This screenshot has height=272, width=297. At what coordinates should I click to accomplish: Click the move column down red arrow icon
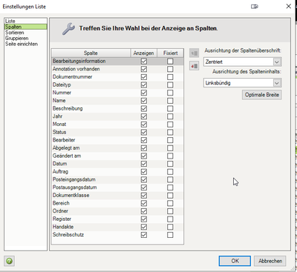pyautogui.click(x=195, y=66)
